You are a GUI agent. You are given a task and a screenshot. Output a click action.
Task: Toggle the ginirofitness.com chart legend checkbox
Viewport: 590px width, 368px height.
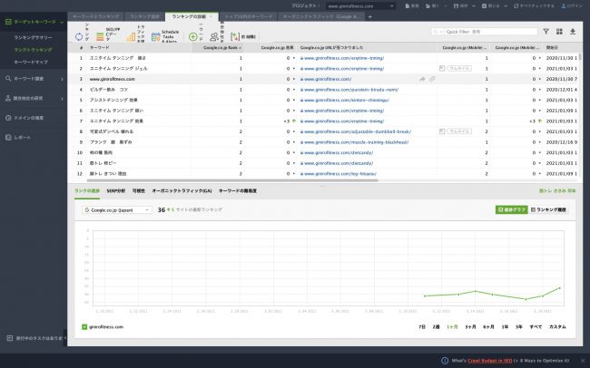[84, 325]
